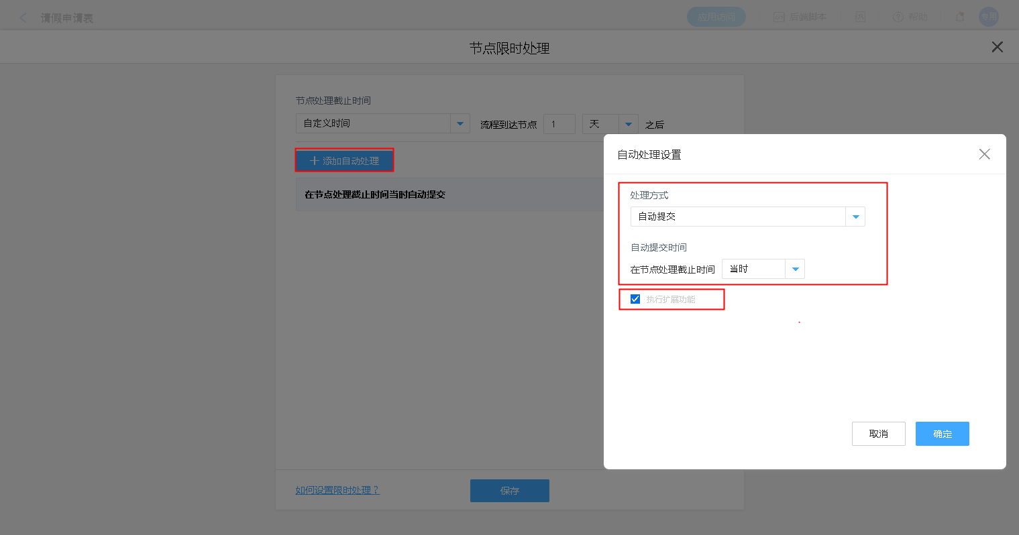Click the 帮助 help icon

[898, 17]
